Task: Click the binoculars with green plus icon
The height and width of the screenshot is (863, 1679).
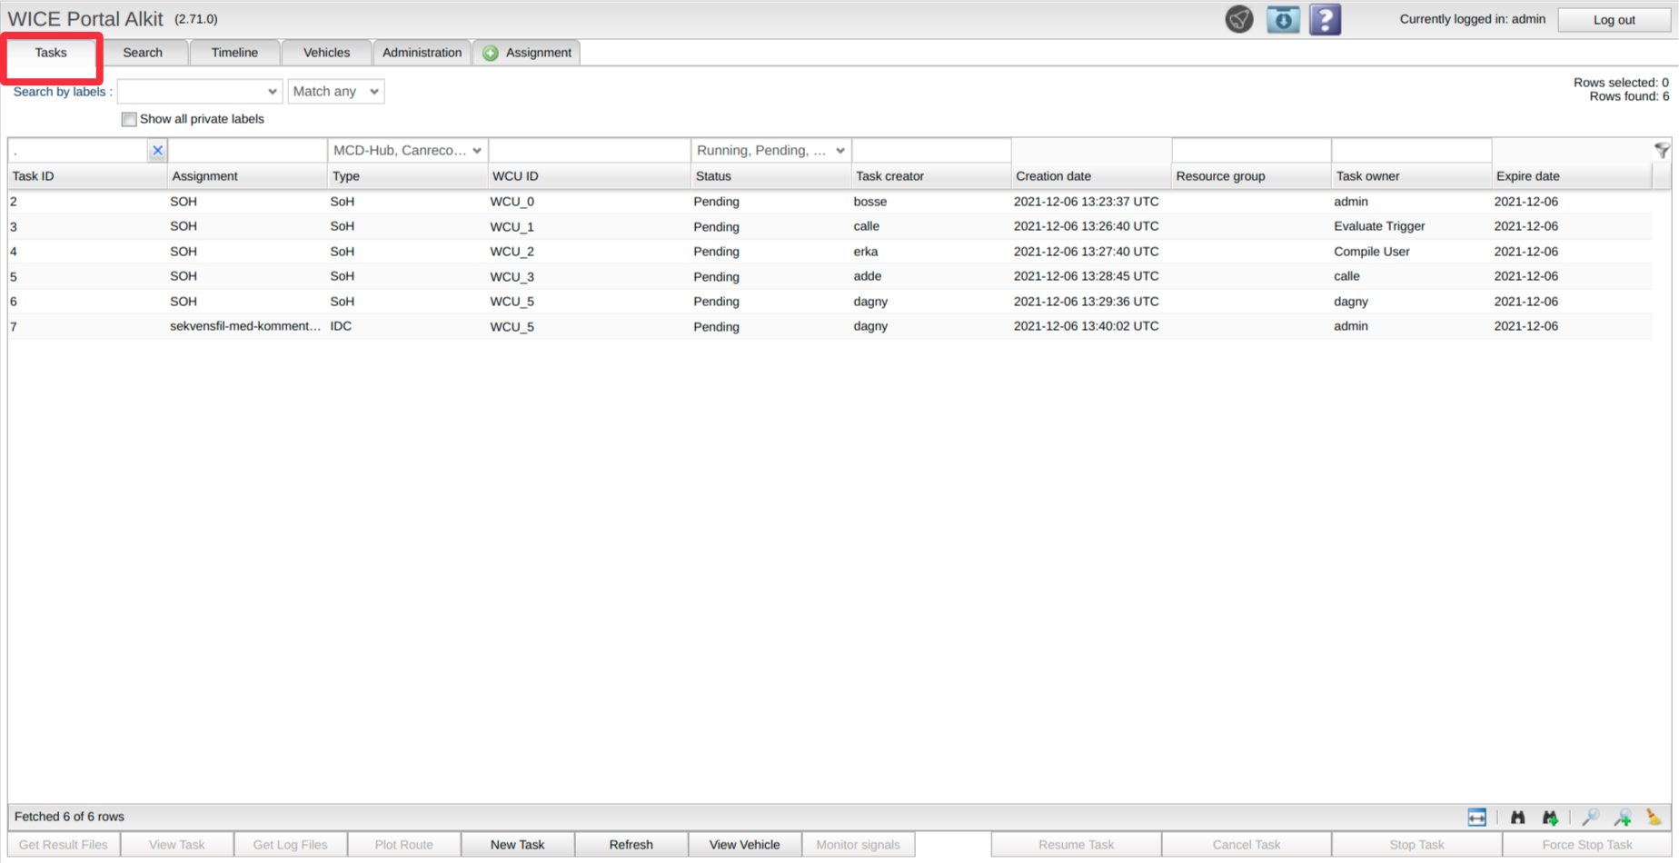Action: [x=1550, y=818]
